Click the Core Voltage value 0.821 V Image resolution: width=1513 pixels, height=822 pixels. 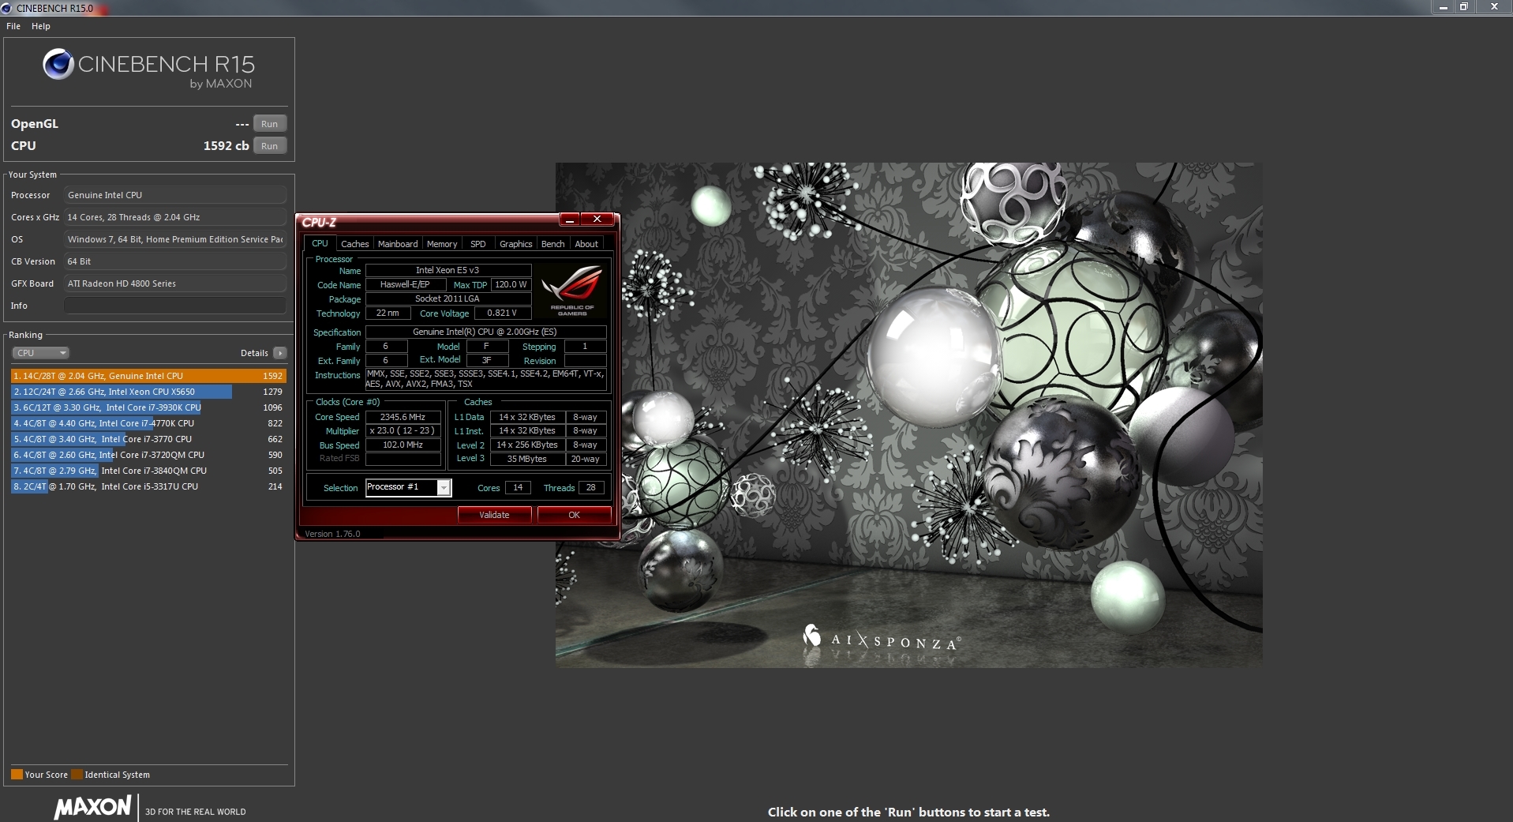pyautogui.click(x=502, y=313)
